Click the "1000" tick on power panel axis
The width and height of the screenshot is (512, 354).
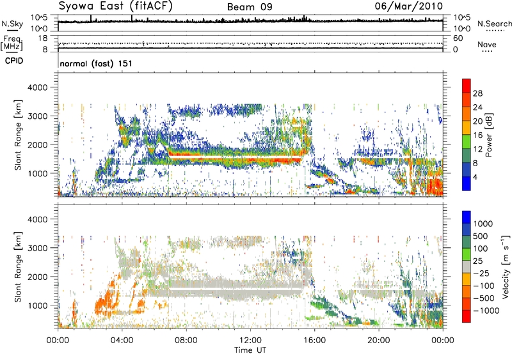point(37,173)
